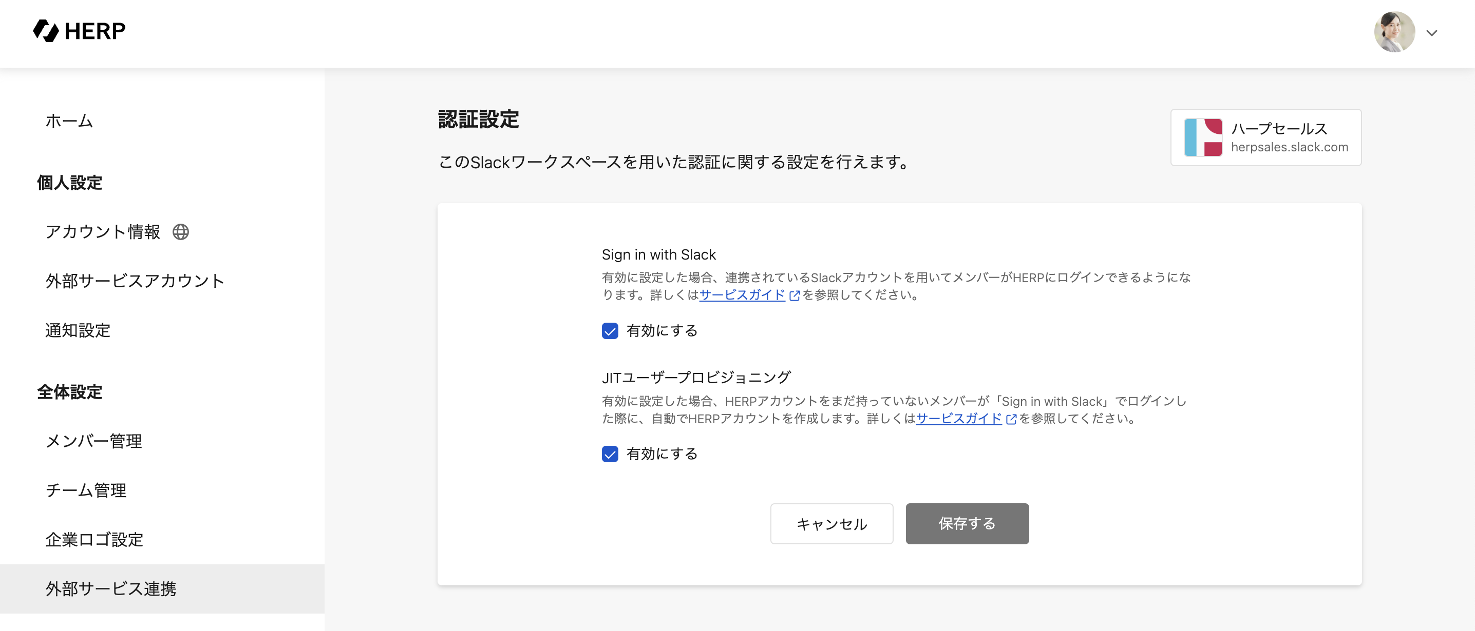Click external link icon in Sign in with Slack description
This screenshot has height=631, width=1475.
(x=794, y=296)
